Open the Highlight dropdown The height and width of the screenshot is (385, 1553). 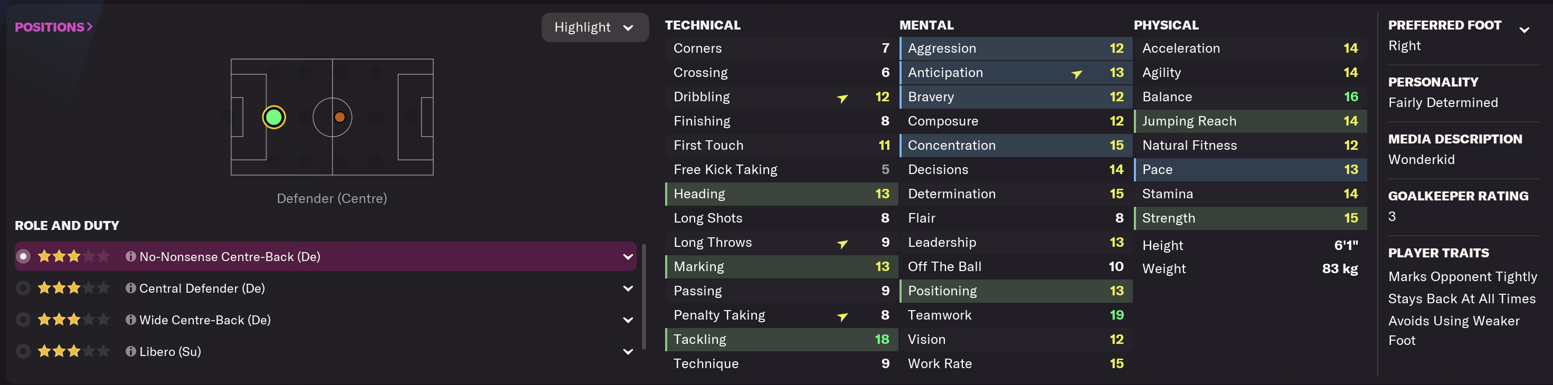[594, 28]
